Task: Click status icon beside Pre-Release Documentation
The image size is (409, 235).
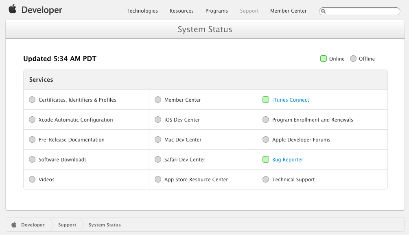Action: [x=32, y=139]
